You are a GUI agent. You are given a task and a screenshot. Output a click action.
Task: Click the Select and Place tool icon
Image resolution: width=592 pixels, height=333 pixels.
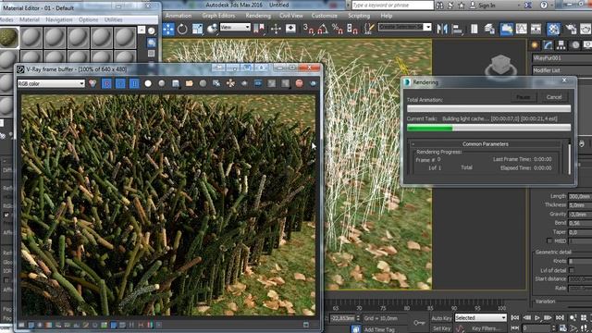(213, 29)
